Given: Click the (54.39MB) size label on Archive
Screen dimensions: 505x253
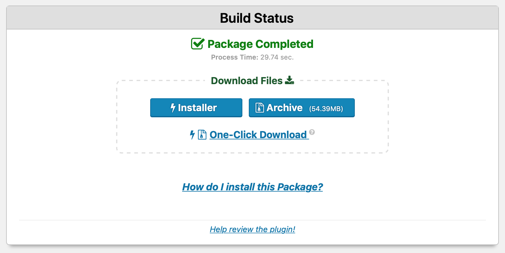Looking at the screenshot, I should (x=326, y=109).
